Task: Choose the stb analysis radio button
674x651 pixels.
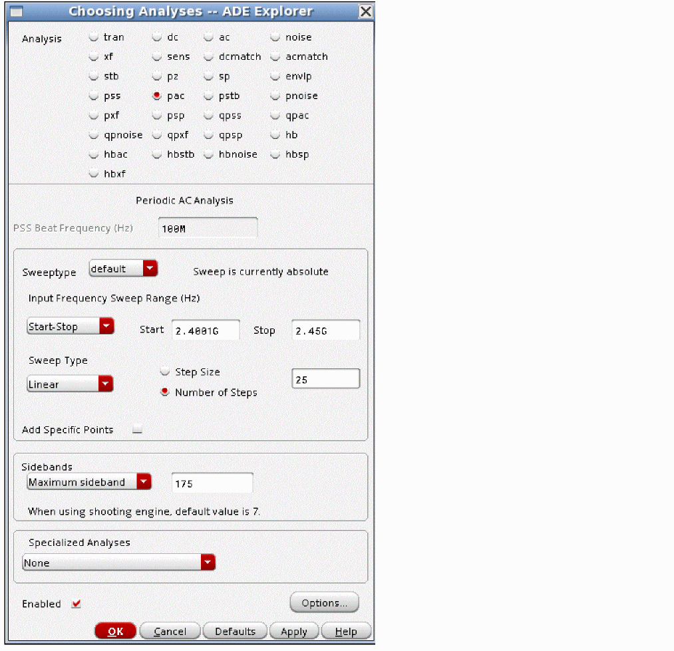Action: click(x=94, y=76)
